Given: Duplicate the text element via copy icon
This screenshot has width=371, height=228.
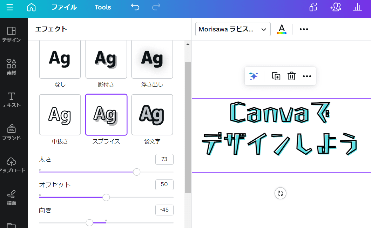Looking at the screenshot, I should pos(276,76).
